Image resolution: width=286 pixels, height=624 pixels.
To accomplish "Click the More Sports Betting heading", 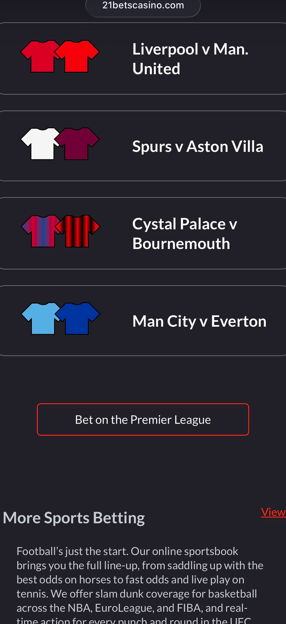I will [x=74, y=518].
